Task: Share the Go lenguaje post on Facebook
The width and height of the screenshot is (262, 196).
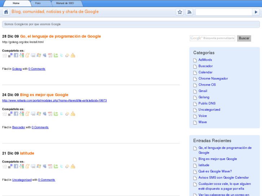Action: pos(16,55)
